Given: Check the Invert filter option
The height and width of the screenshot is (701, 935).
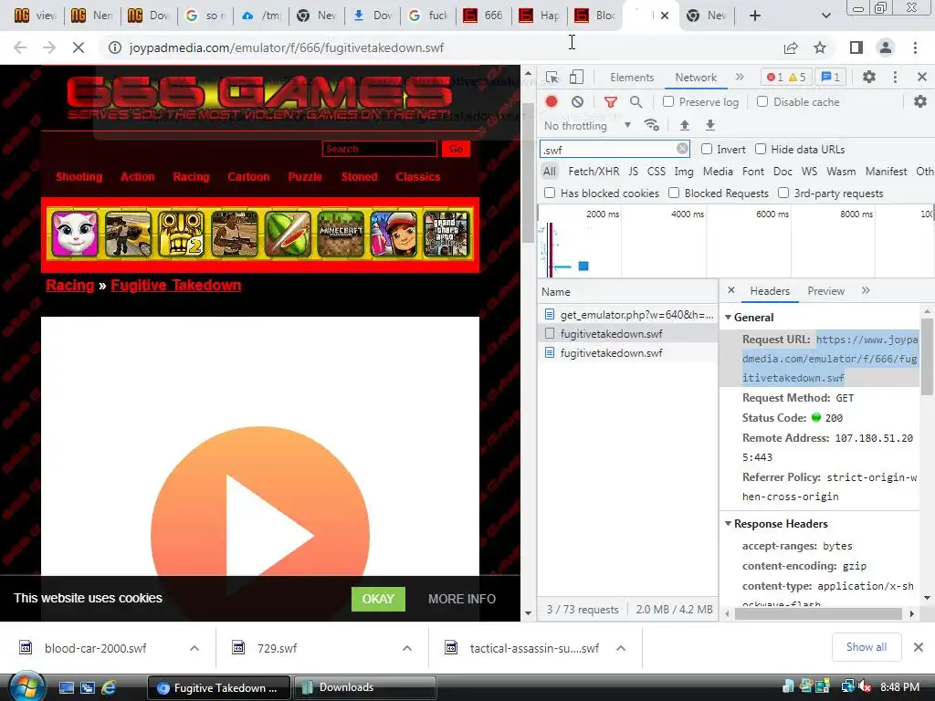Looking at the screenshot, I should (x=707, y=149).
